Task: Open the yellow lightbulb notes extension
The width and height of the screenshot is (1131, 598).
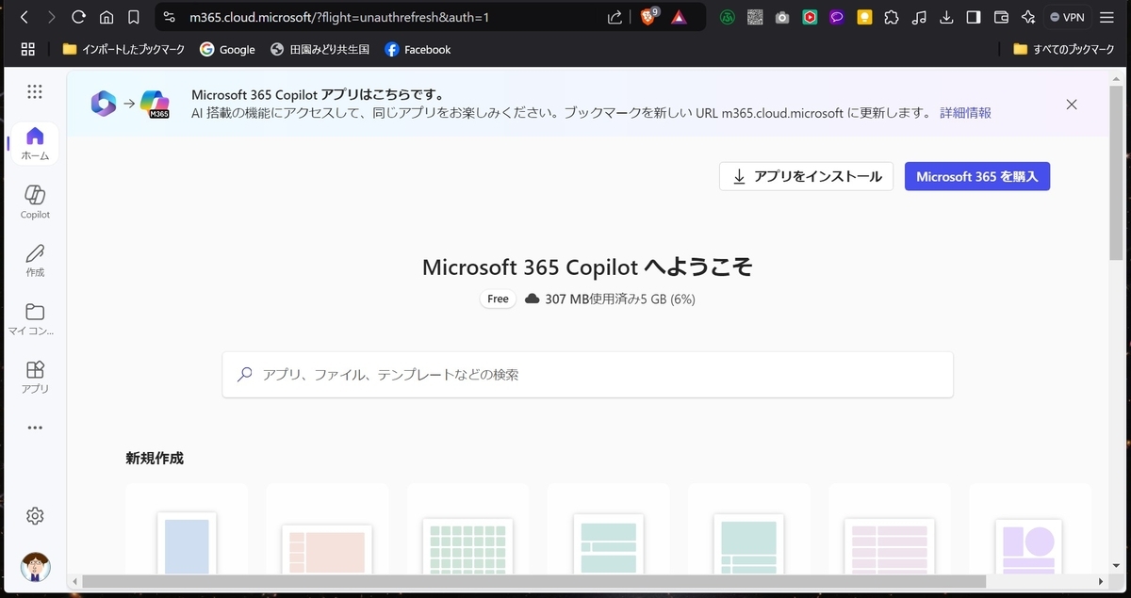Action: [864, 17]
